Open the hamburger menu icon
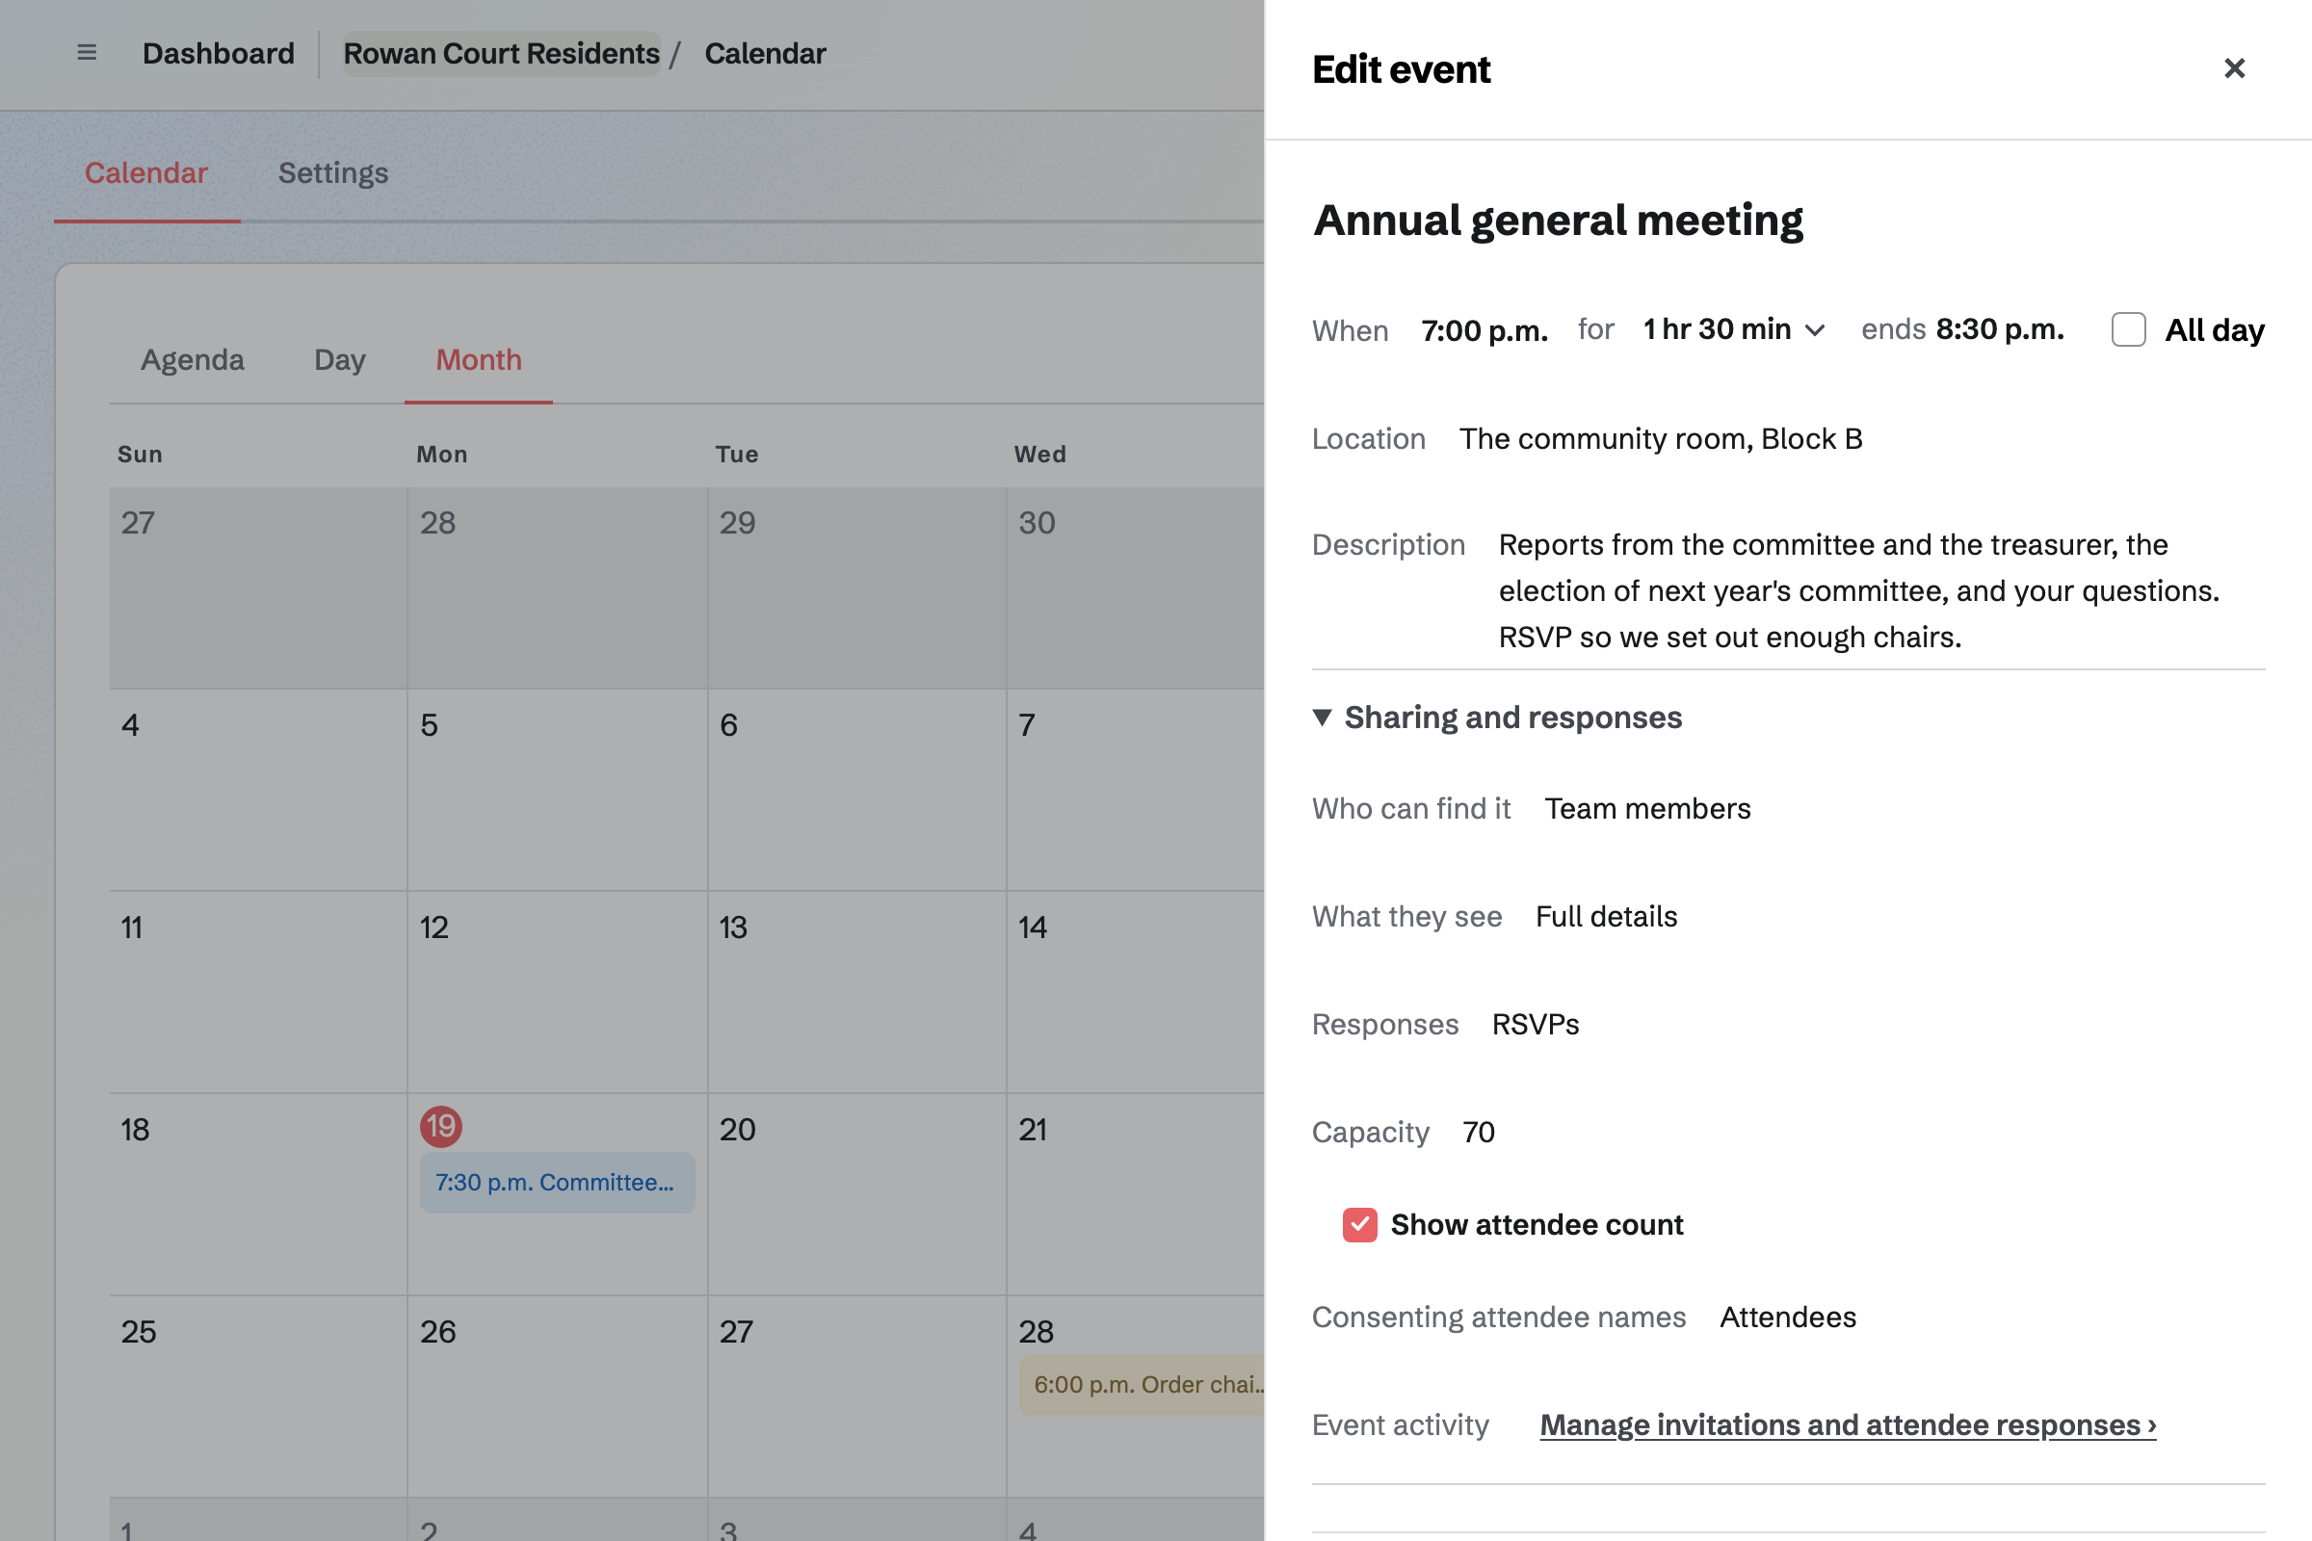This screenshot has height=1541, width=2312. (x=87, y=53)
